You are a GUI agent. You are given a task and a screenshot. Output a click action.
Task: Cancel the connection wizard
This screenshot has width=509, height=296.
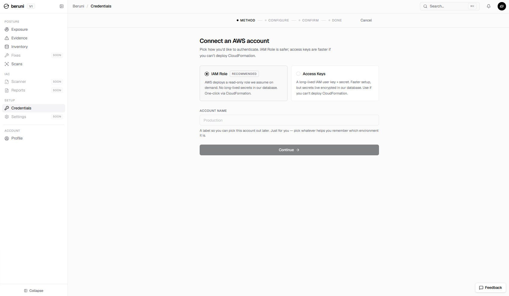pos(366,20)
